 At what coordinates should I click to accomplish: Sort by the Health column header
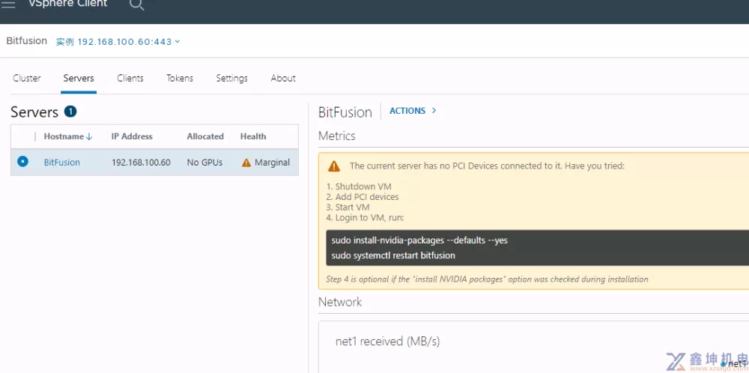(253, 136)
